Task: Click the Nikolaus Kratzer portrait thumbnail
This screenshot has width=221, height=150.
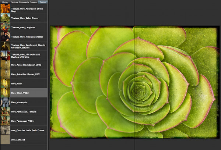Action: [5, 37]
